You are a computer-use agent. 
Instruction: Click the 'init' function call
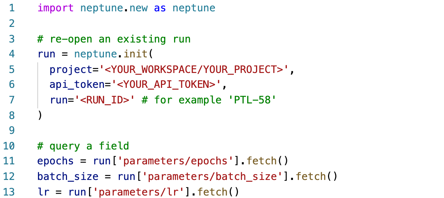point(135,54)
